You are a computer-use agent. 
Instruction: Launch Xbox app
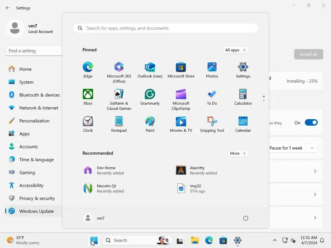pos(88,97)
